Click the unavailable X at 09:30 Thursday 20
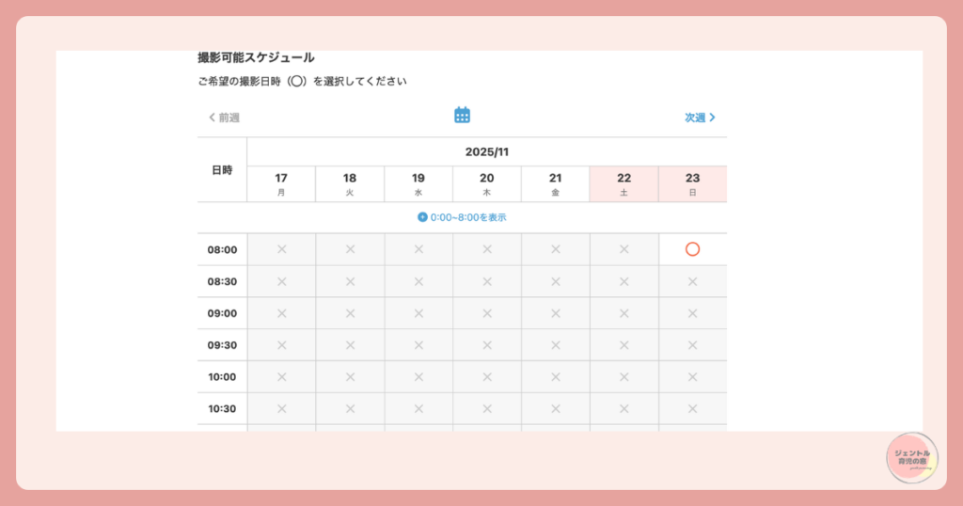The width and height of the screenshot is (963, 506). [x=487, y=345]
